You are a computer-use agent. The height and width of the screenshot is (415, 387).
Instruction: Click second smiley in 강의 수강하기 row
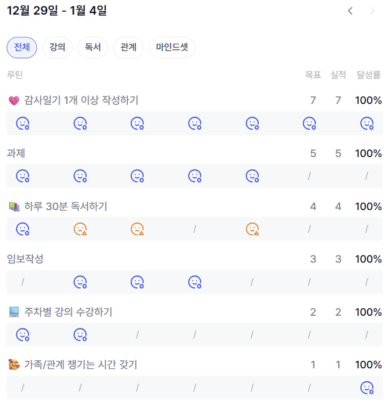[x=80, y=335]
